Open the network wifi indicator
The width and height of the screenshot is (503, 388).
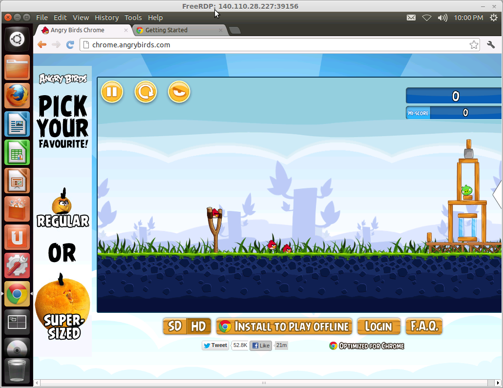(x=426, y=18)
